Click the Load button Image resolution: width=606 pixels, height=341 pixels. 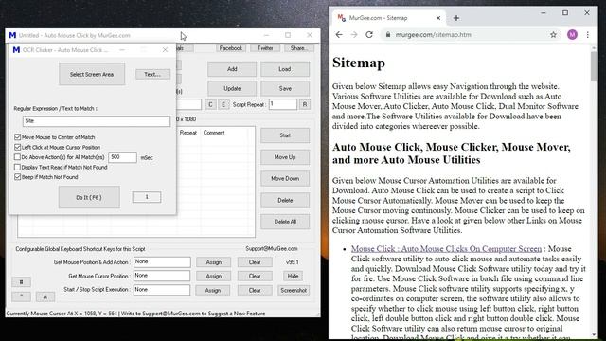pyautogui.click(x=285, y=69)
